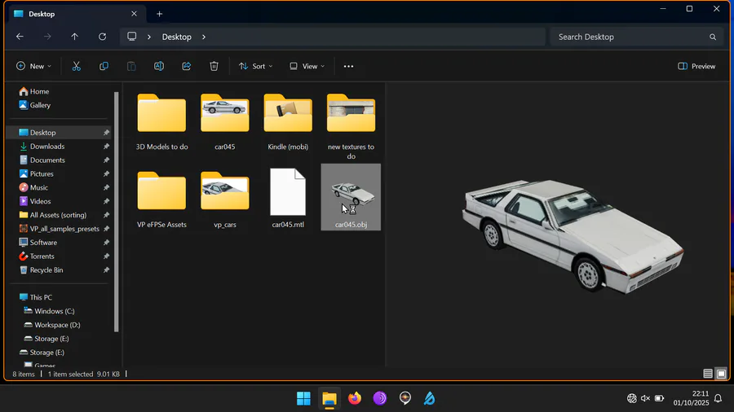Screen dimensions: 734x412
Task: Open the Sort dropdown menu
Action: click(255, 66)
